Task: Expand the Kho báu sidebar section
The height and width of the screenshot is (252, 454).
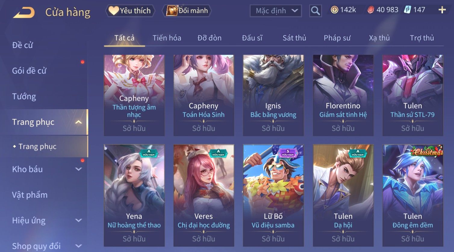Action: pos(78,169)
